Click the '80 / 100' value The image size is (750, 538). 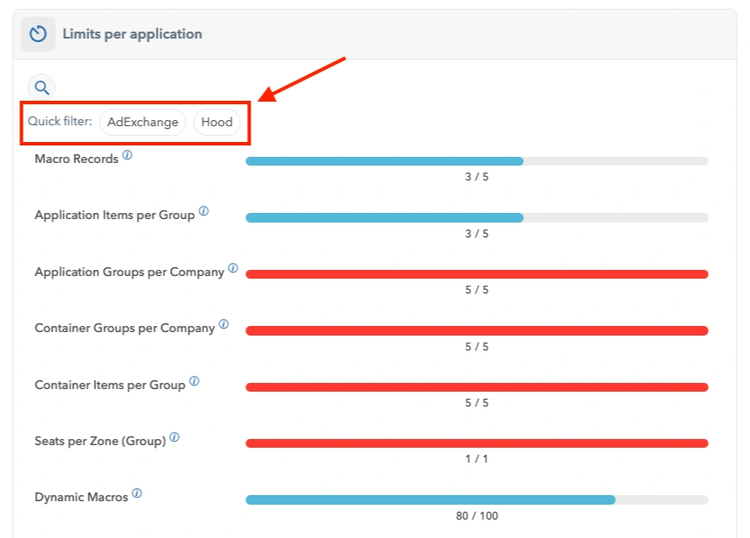477,515
